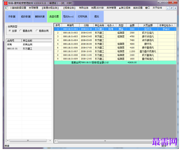Click the app icon in the title bar

(6, 3)
